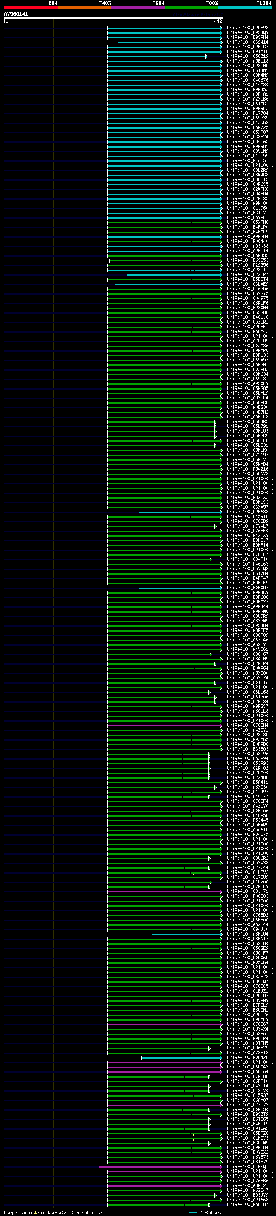Click label UniRef100_P46257
This screenshot has height=1216, width=276.
(248, 160)
